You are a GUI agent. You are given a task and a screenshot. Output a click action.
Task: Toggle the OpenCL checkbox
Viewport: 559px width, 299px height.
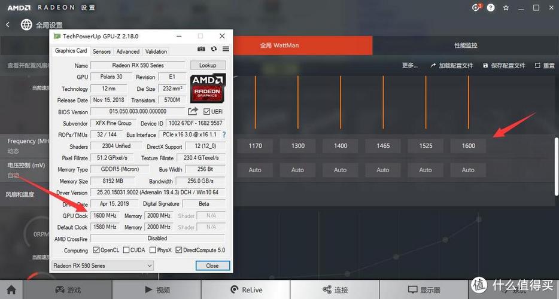(x=96, y=250)
